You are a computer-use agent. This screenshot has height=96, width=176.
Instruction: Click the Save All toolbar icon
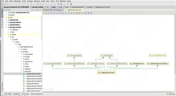pos(5,4)
